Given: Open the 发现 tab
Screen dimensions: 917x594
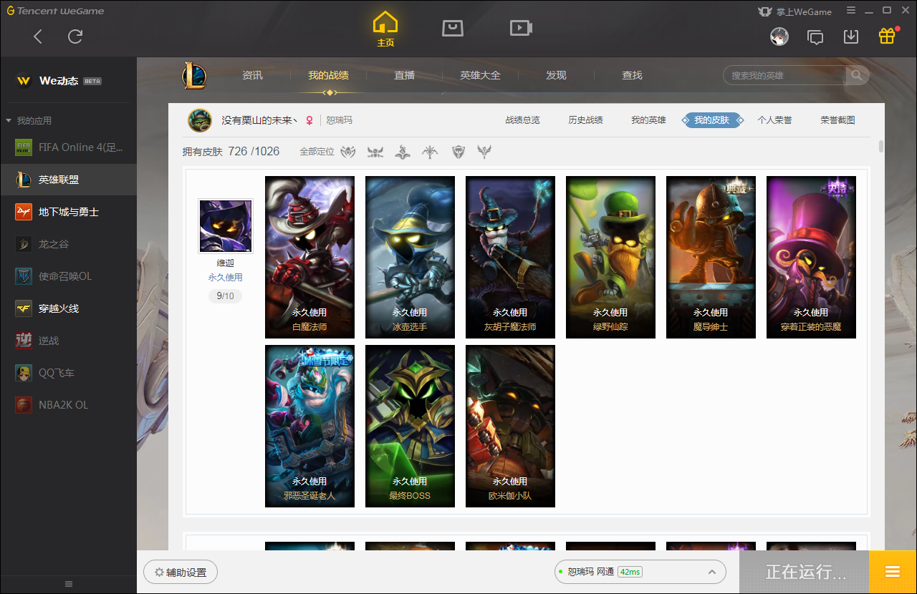Looking at the screenshot, I should (x=556, y=75).
